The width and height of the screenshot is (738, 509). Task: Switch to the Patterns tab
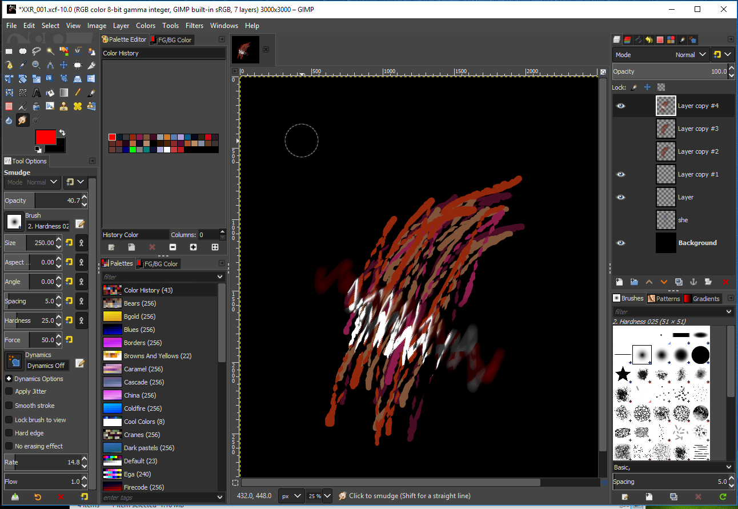point(664,299)
